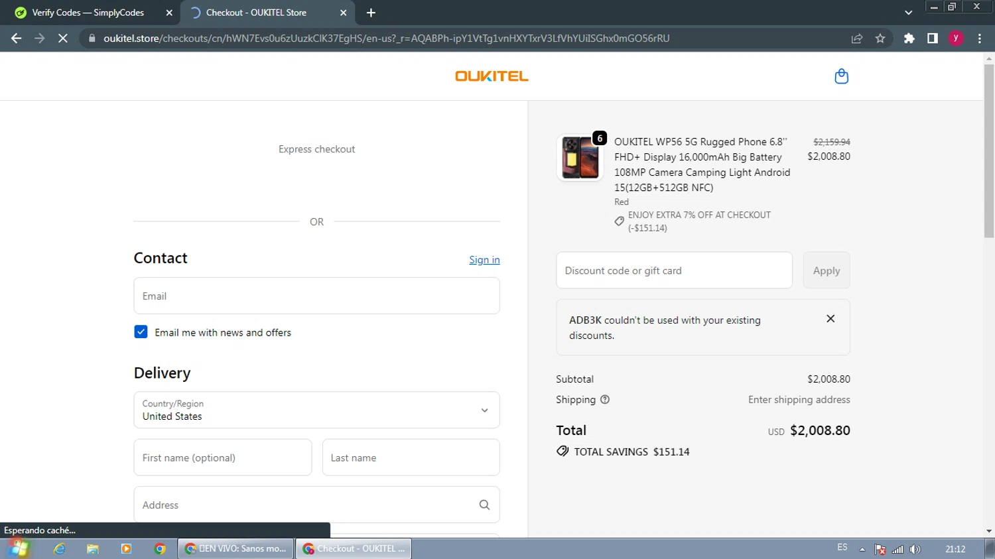The width and height of the screenshot is (995, 559).
Task: Uncheck Email me with news and offers
Action: pos(141,332)
